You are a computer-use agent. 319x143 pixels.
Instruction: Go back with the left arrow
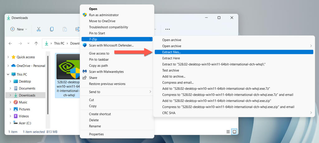[10, 43]
